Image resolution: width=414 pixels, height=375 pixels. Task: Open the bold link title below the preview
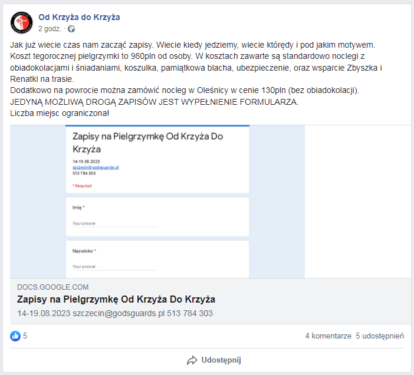point(116,300)
